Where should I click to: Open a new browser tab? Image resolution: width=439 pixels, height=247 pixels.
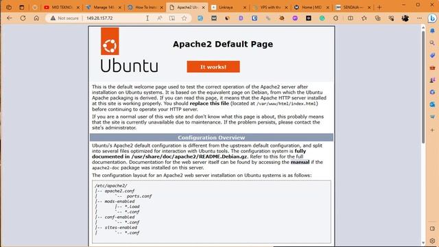(x=379, y=8)
